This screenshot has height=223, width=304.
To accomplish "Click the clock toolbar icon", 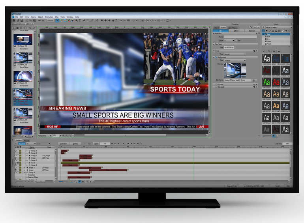I will click(x=133, y=21).
